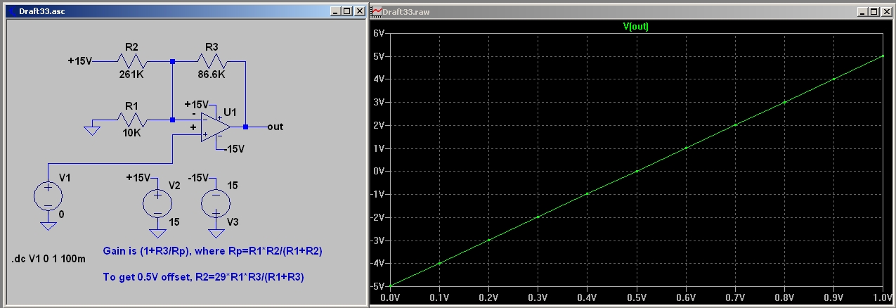Click the 'Gain is (1+R3/Rp)' comment text
The width and height of the screenshot is (896, 308).
pos(213,250)
